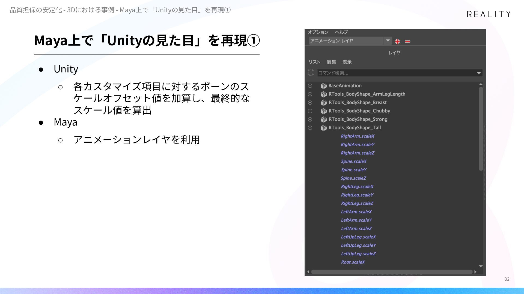Click the scroll down arrow
Image resolution: width=524 pixels, height=294 pixels.
coord(481,266)
